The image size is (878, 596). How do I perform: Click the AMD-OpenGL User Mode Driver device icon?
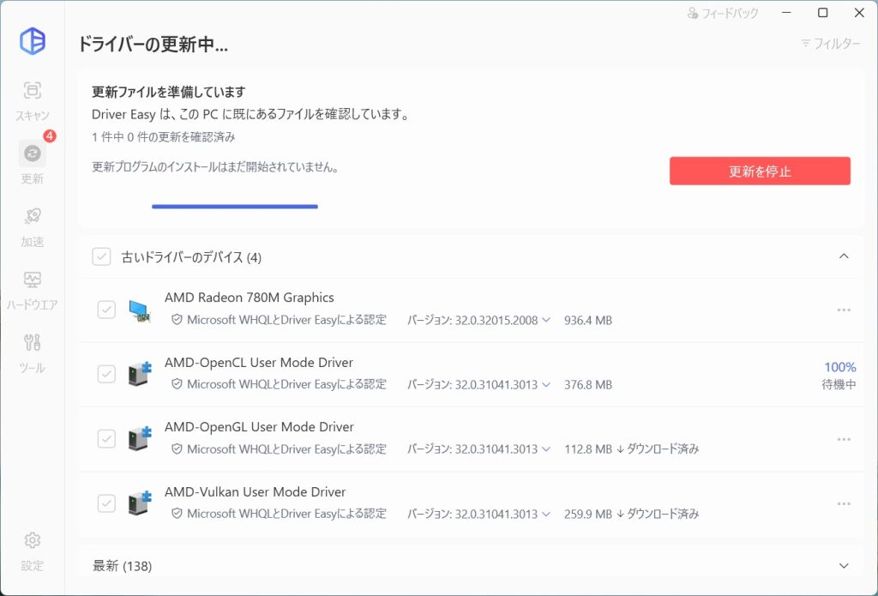(139, 438)
